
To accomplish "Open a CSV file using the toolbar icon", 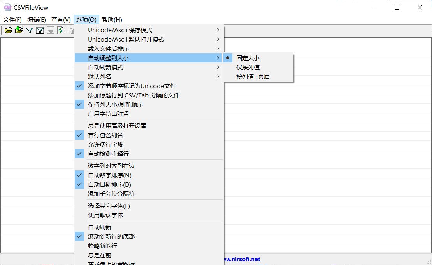I will pos(8,30).
